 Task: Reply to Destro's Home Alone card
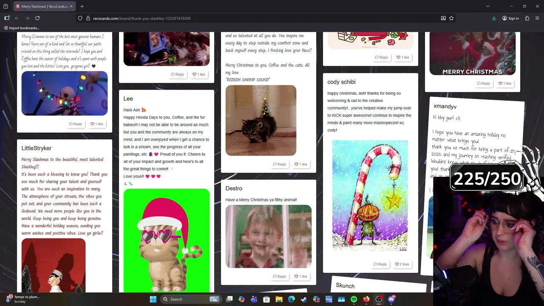[x=280, y=276]
